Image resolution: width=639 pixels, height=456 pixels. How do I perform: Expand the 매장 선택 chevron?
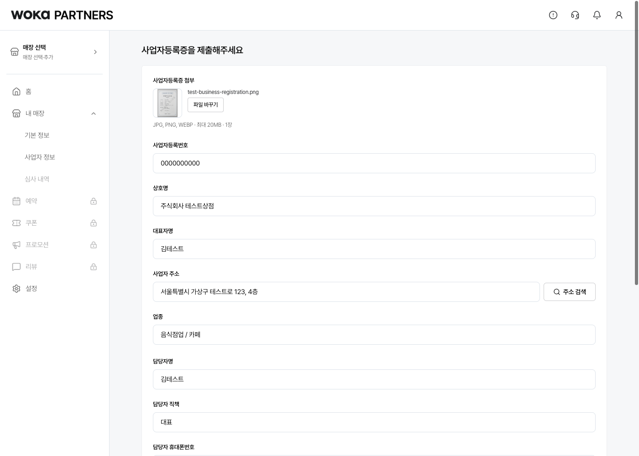[95, 52]
